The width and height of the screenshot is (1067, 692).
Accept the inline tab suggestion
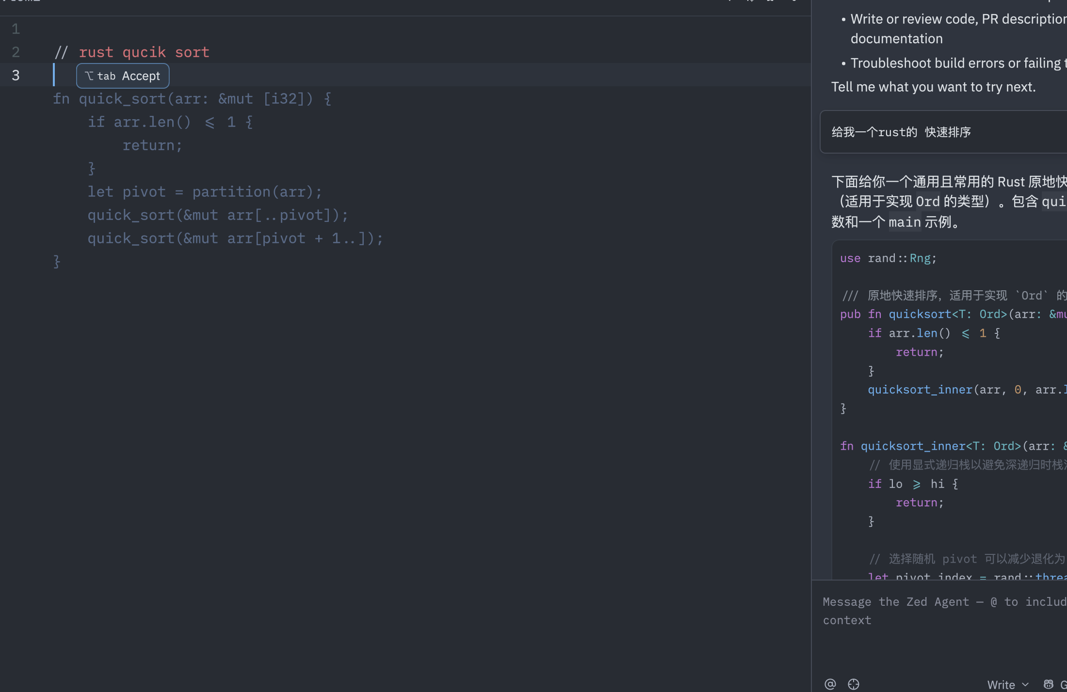123,76
